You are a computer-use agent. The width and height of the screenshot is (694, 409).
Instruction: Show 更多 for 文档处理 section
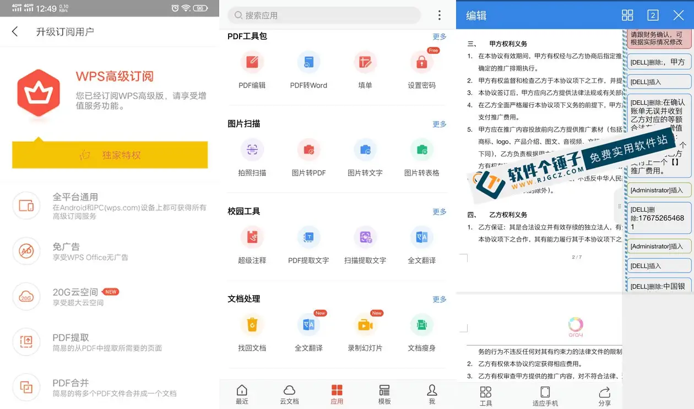point(439,299)
